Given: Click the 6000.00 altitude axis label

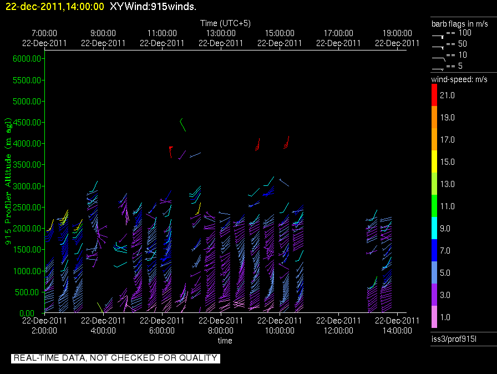Looking at the screenshot, I should point(27,59).
